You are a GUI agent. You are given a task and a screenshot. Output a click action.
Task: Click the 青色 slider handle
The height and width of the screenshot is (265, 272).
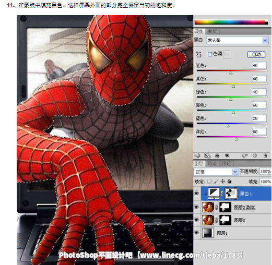(233, 113)
